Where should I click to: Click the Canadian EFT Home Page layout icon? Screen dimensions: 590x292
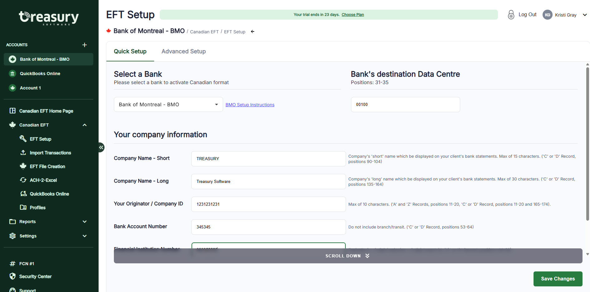(x=12, y=111)
